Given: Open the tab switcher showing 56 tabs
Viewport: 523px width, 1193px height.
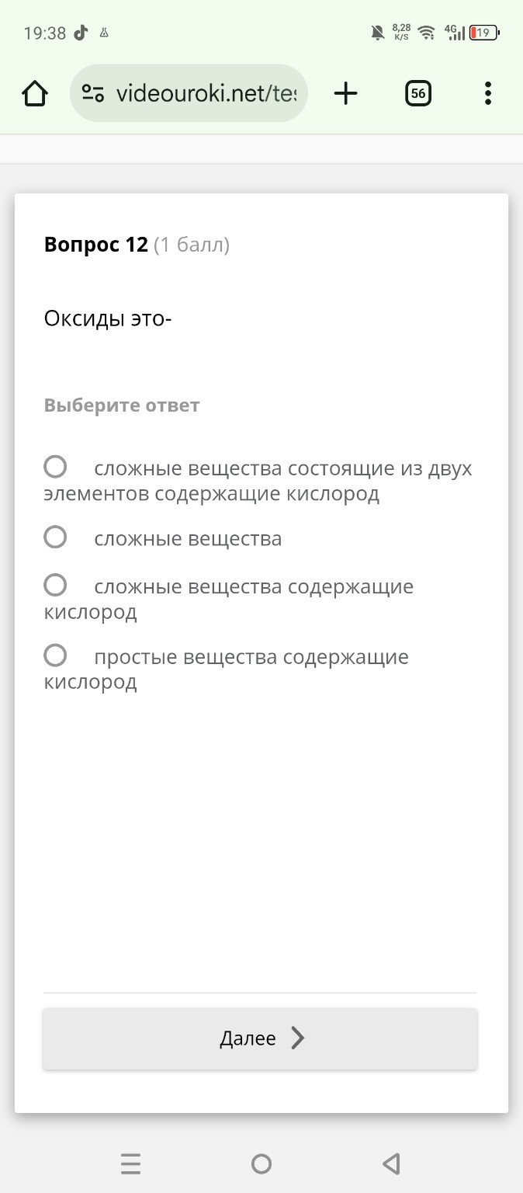Looking at the screenshot, I should [x=417, y=92].
